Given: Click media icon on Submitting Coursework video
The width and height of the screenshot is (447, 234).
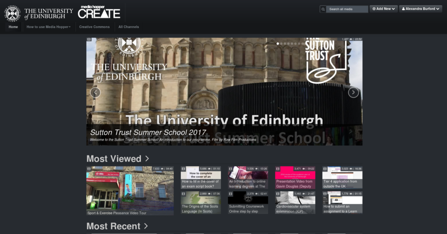Looking at the screenshot, I should [230, 194].
